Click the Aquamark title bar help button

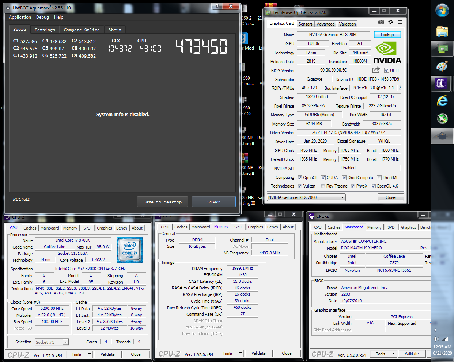pos(217,6)
